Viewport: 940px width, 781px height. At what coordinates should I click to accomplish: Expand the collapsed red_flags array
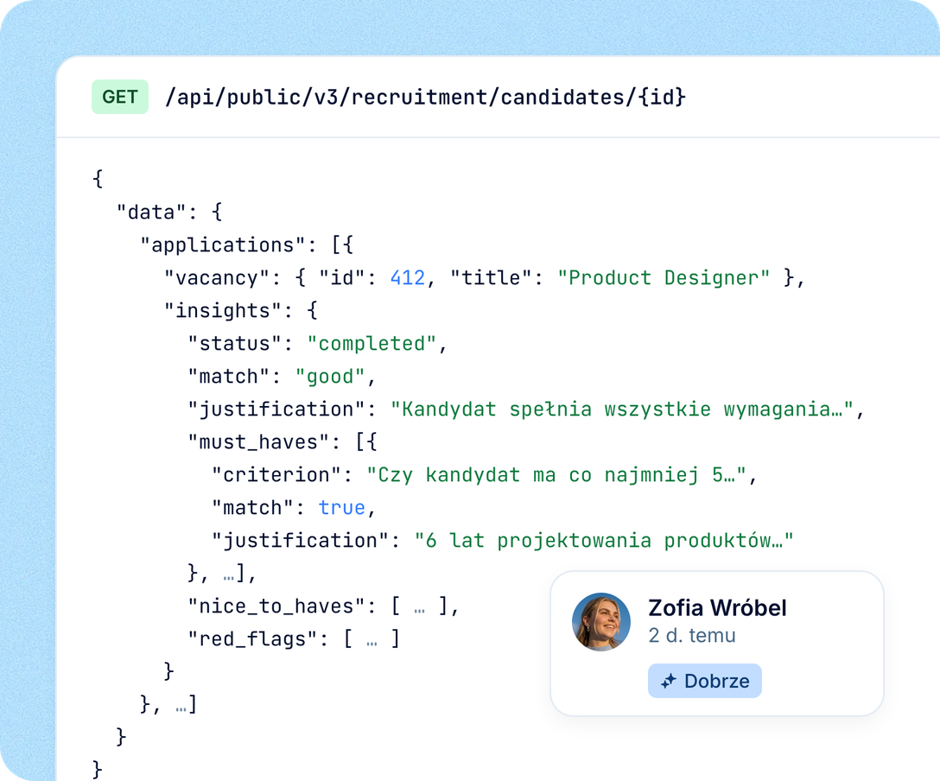pyautogui.click(x=372, y=639)
